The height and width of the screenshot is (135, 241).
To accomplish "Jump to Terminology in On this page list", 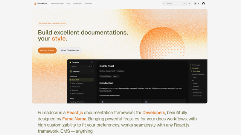I will point(197,71).
